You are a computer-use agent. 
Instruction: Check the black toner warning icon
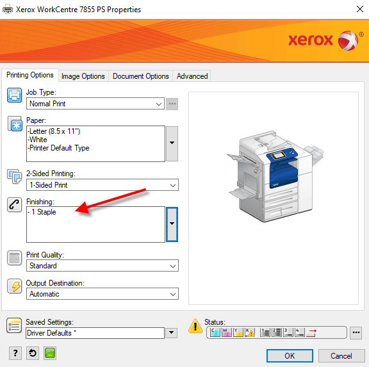250,332
